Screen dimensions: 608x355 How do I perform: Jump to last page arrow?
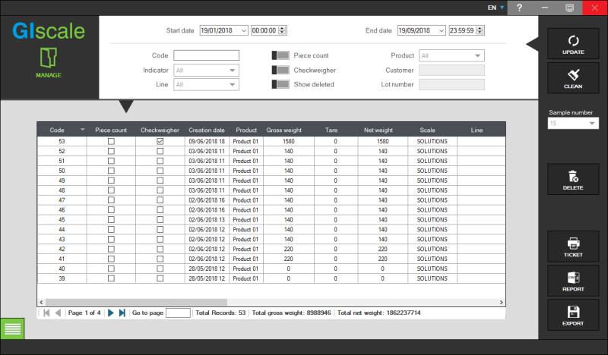(122, 313)
